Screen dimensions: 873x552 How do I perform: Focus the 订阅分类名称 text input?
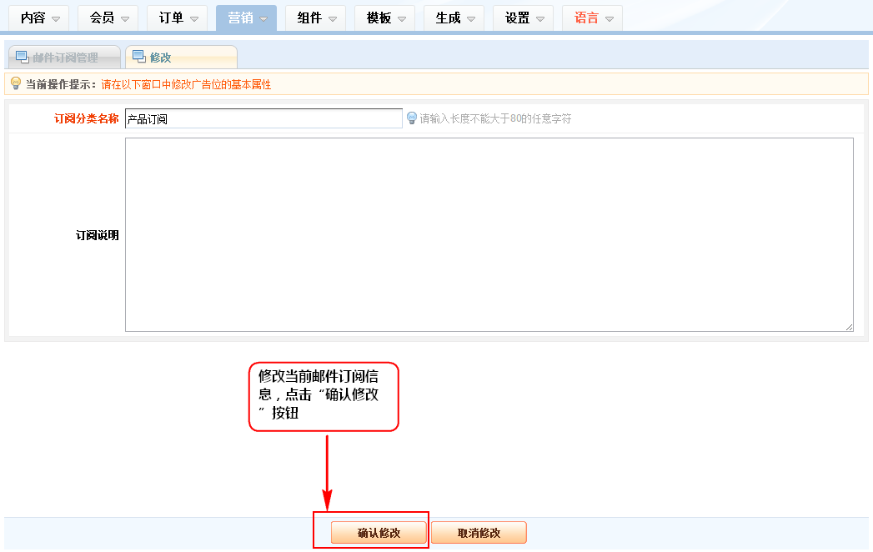click(263, 119)
